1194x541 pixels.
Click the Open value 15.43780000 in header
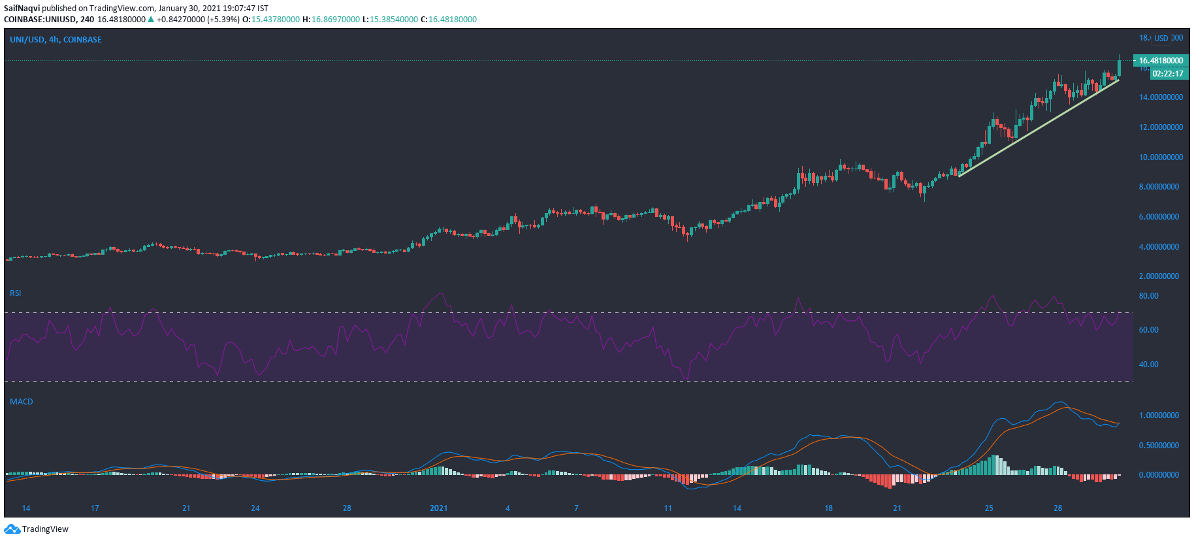(276, 20)
